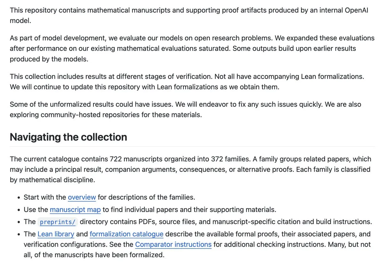Image resolution: width=384 pixels, height=271 pixels.
Task: Open the overview link
Action: pyautogui.click(x=82, y=197)
